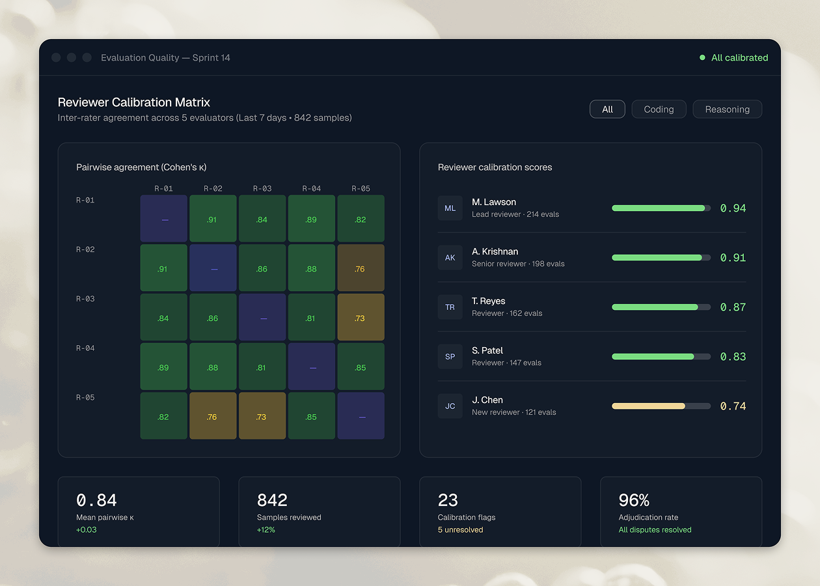Select yellow cell R-02 vs R-05 (.76)
This screenshot has width=820, height=586.
pyautogui.click(x=361, y=268)
